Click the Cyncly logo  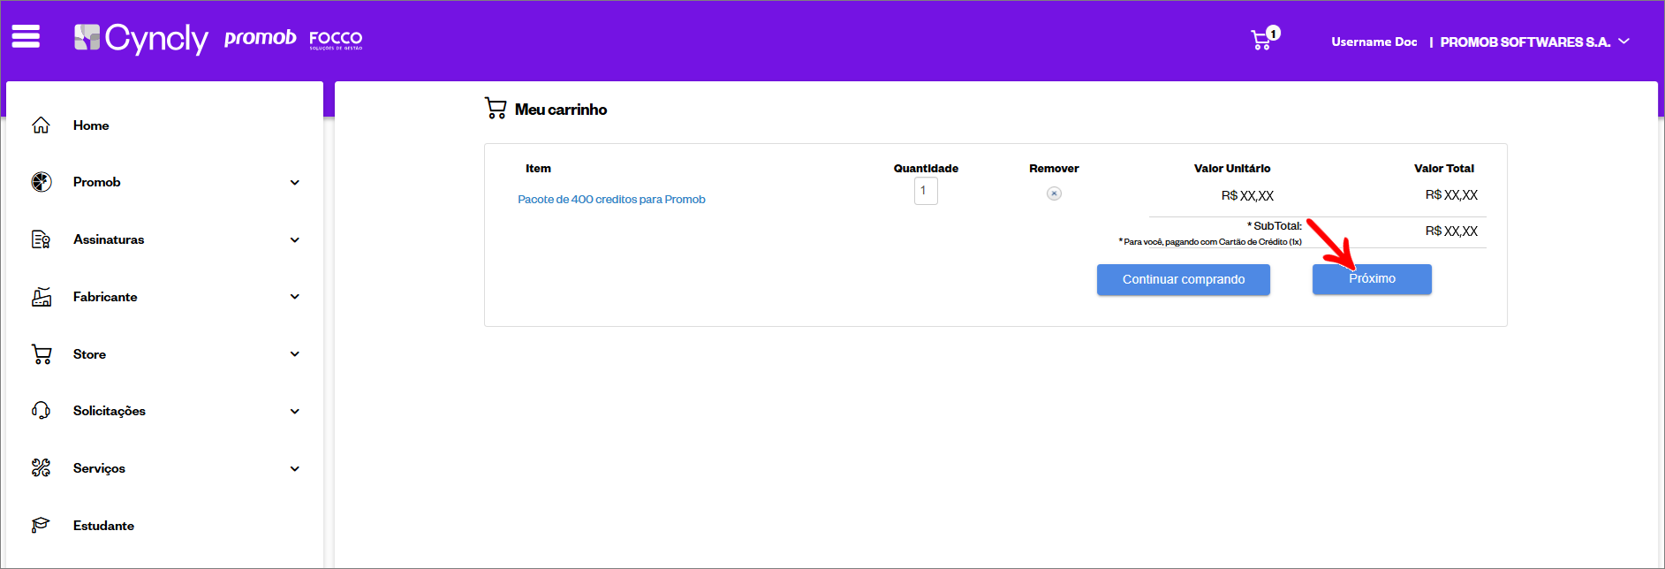[141, 38]
